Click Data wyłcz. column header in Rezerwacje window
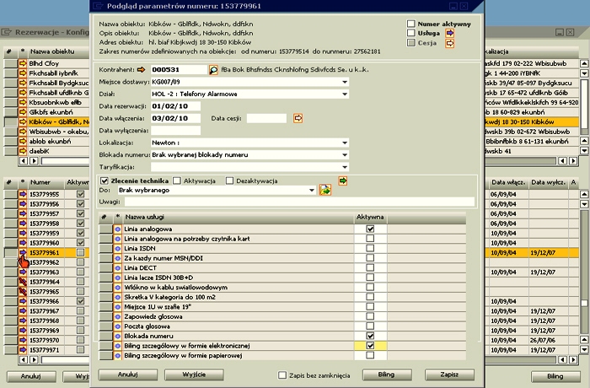The width and height of the screenshot is (590, 388). pyautogui.click(x=548, y=182)
